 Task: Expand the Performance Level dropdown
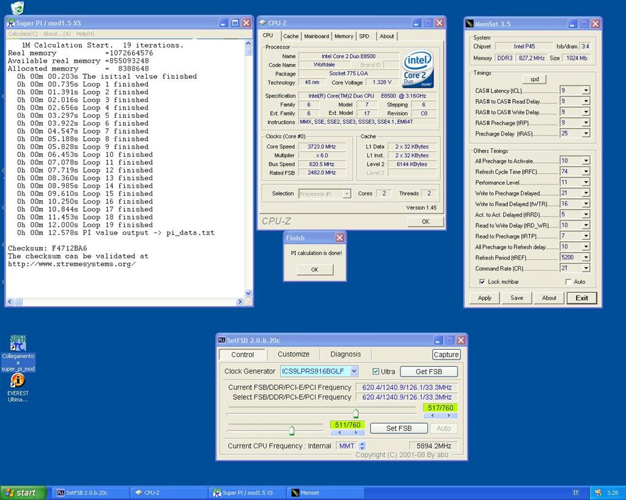pyautogui.click(x=586, y=183)
